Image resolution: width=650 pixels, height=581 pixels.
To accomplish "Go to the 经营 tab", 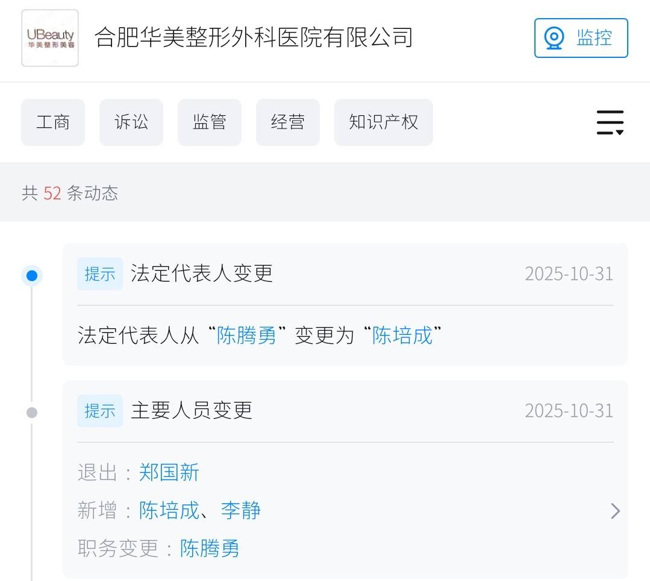I will [x=288, y=122].
